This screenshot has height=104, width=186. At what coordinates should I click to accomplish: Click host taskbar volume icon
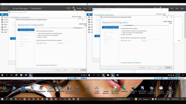162,99
